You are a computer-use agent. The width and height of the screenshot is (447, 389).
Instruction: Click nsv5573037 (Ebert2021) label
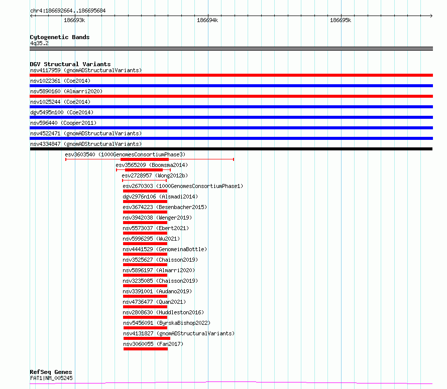click(x=156, y=228)
